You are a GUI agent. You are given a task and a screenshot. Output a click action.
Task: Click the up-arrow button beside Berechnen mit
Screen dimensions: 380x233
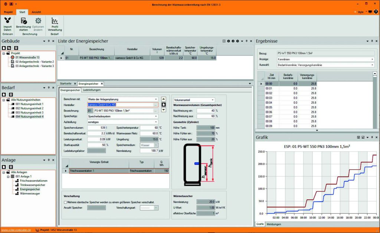pyautogui.click(x=164, y=99)
